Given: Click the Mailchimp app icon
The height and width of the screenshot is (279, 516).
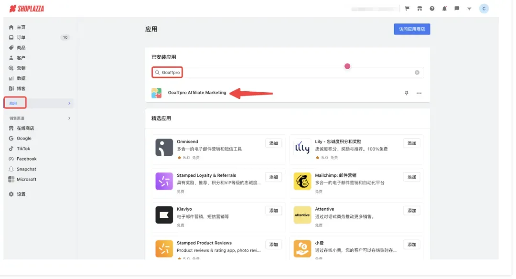Looking at the screenshot, I should [302, 181].
